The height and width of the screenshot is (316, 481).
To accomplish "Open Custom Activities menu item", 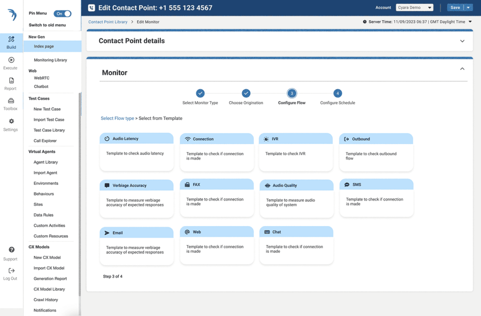I will click(x=49, y=226).
